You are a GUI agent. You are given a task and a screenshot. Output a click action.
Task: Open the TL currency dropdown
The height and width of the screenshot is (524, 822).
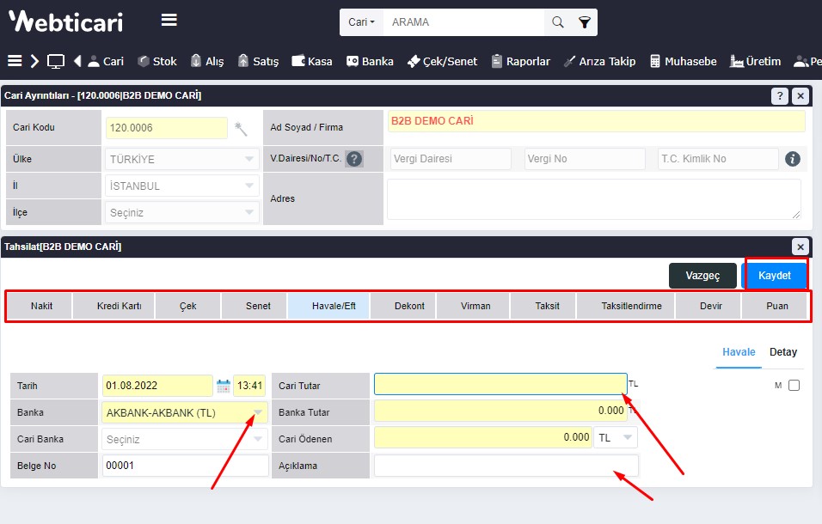[616, 437]
